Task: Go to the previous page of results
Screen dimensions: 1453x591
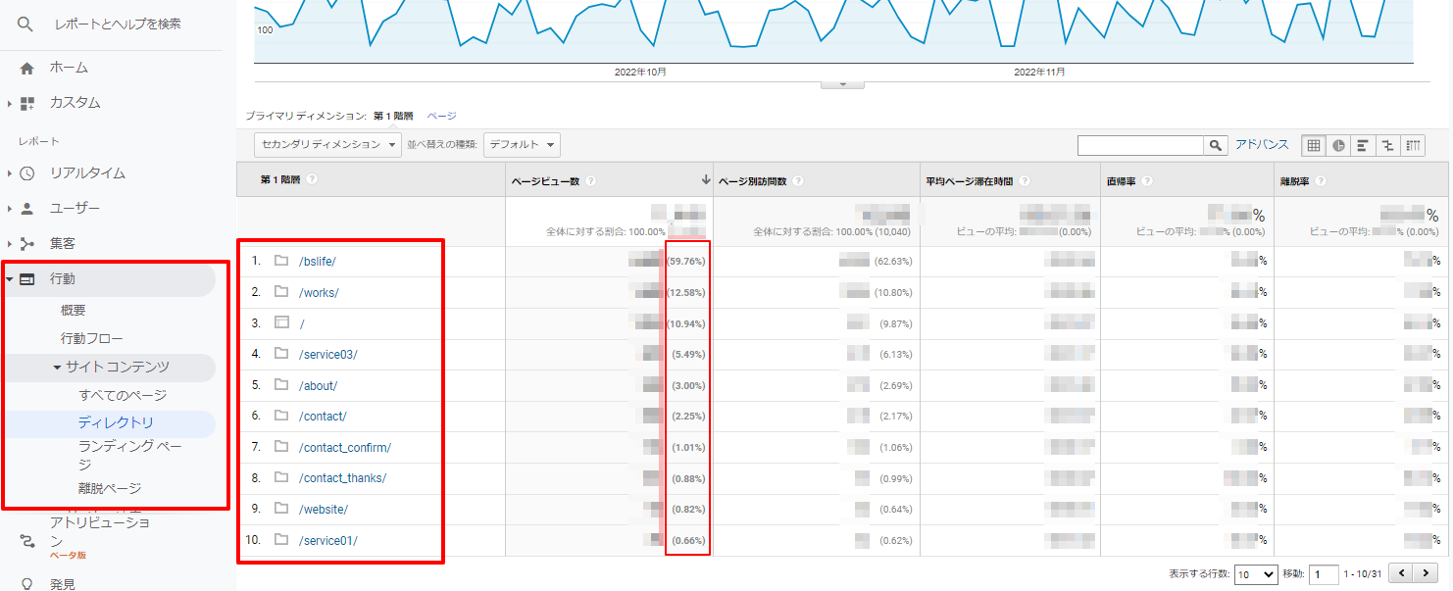Action: tap(1403, 573)
